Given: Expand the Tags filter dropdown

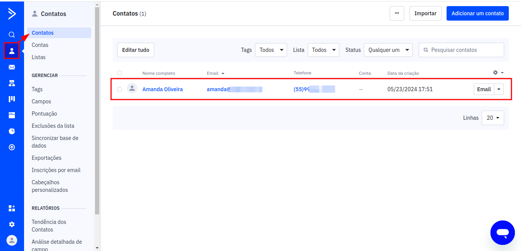Looking at the screenshot, I should (271, 50).
